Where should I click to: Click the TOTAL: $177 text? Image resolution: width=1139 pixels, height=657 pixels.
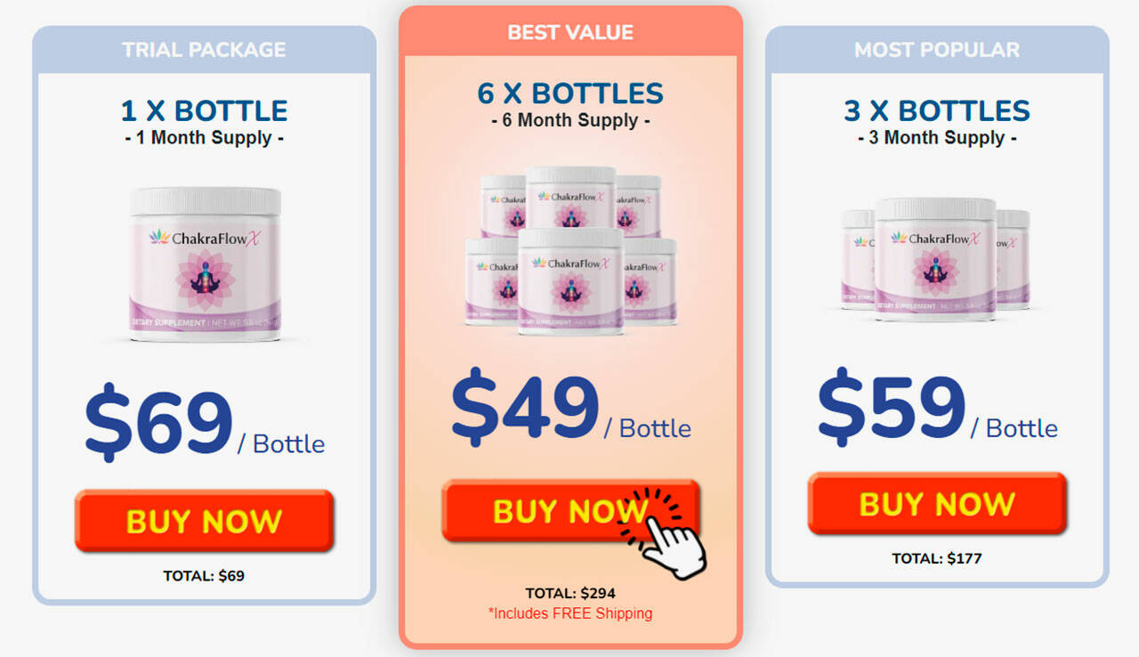937,559
